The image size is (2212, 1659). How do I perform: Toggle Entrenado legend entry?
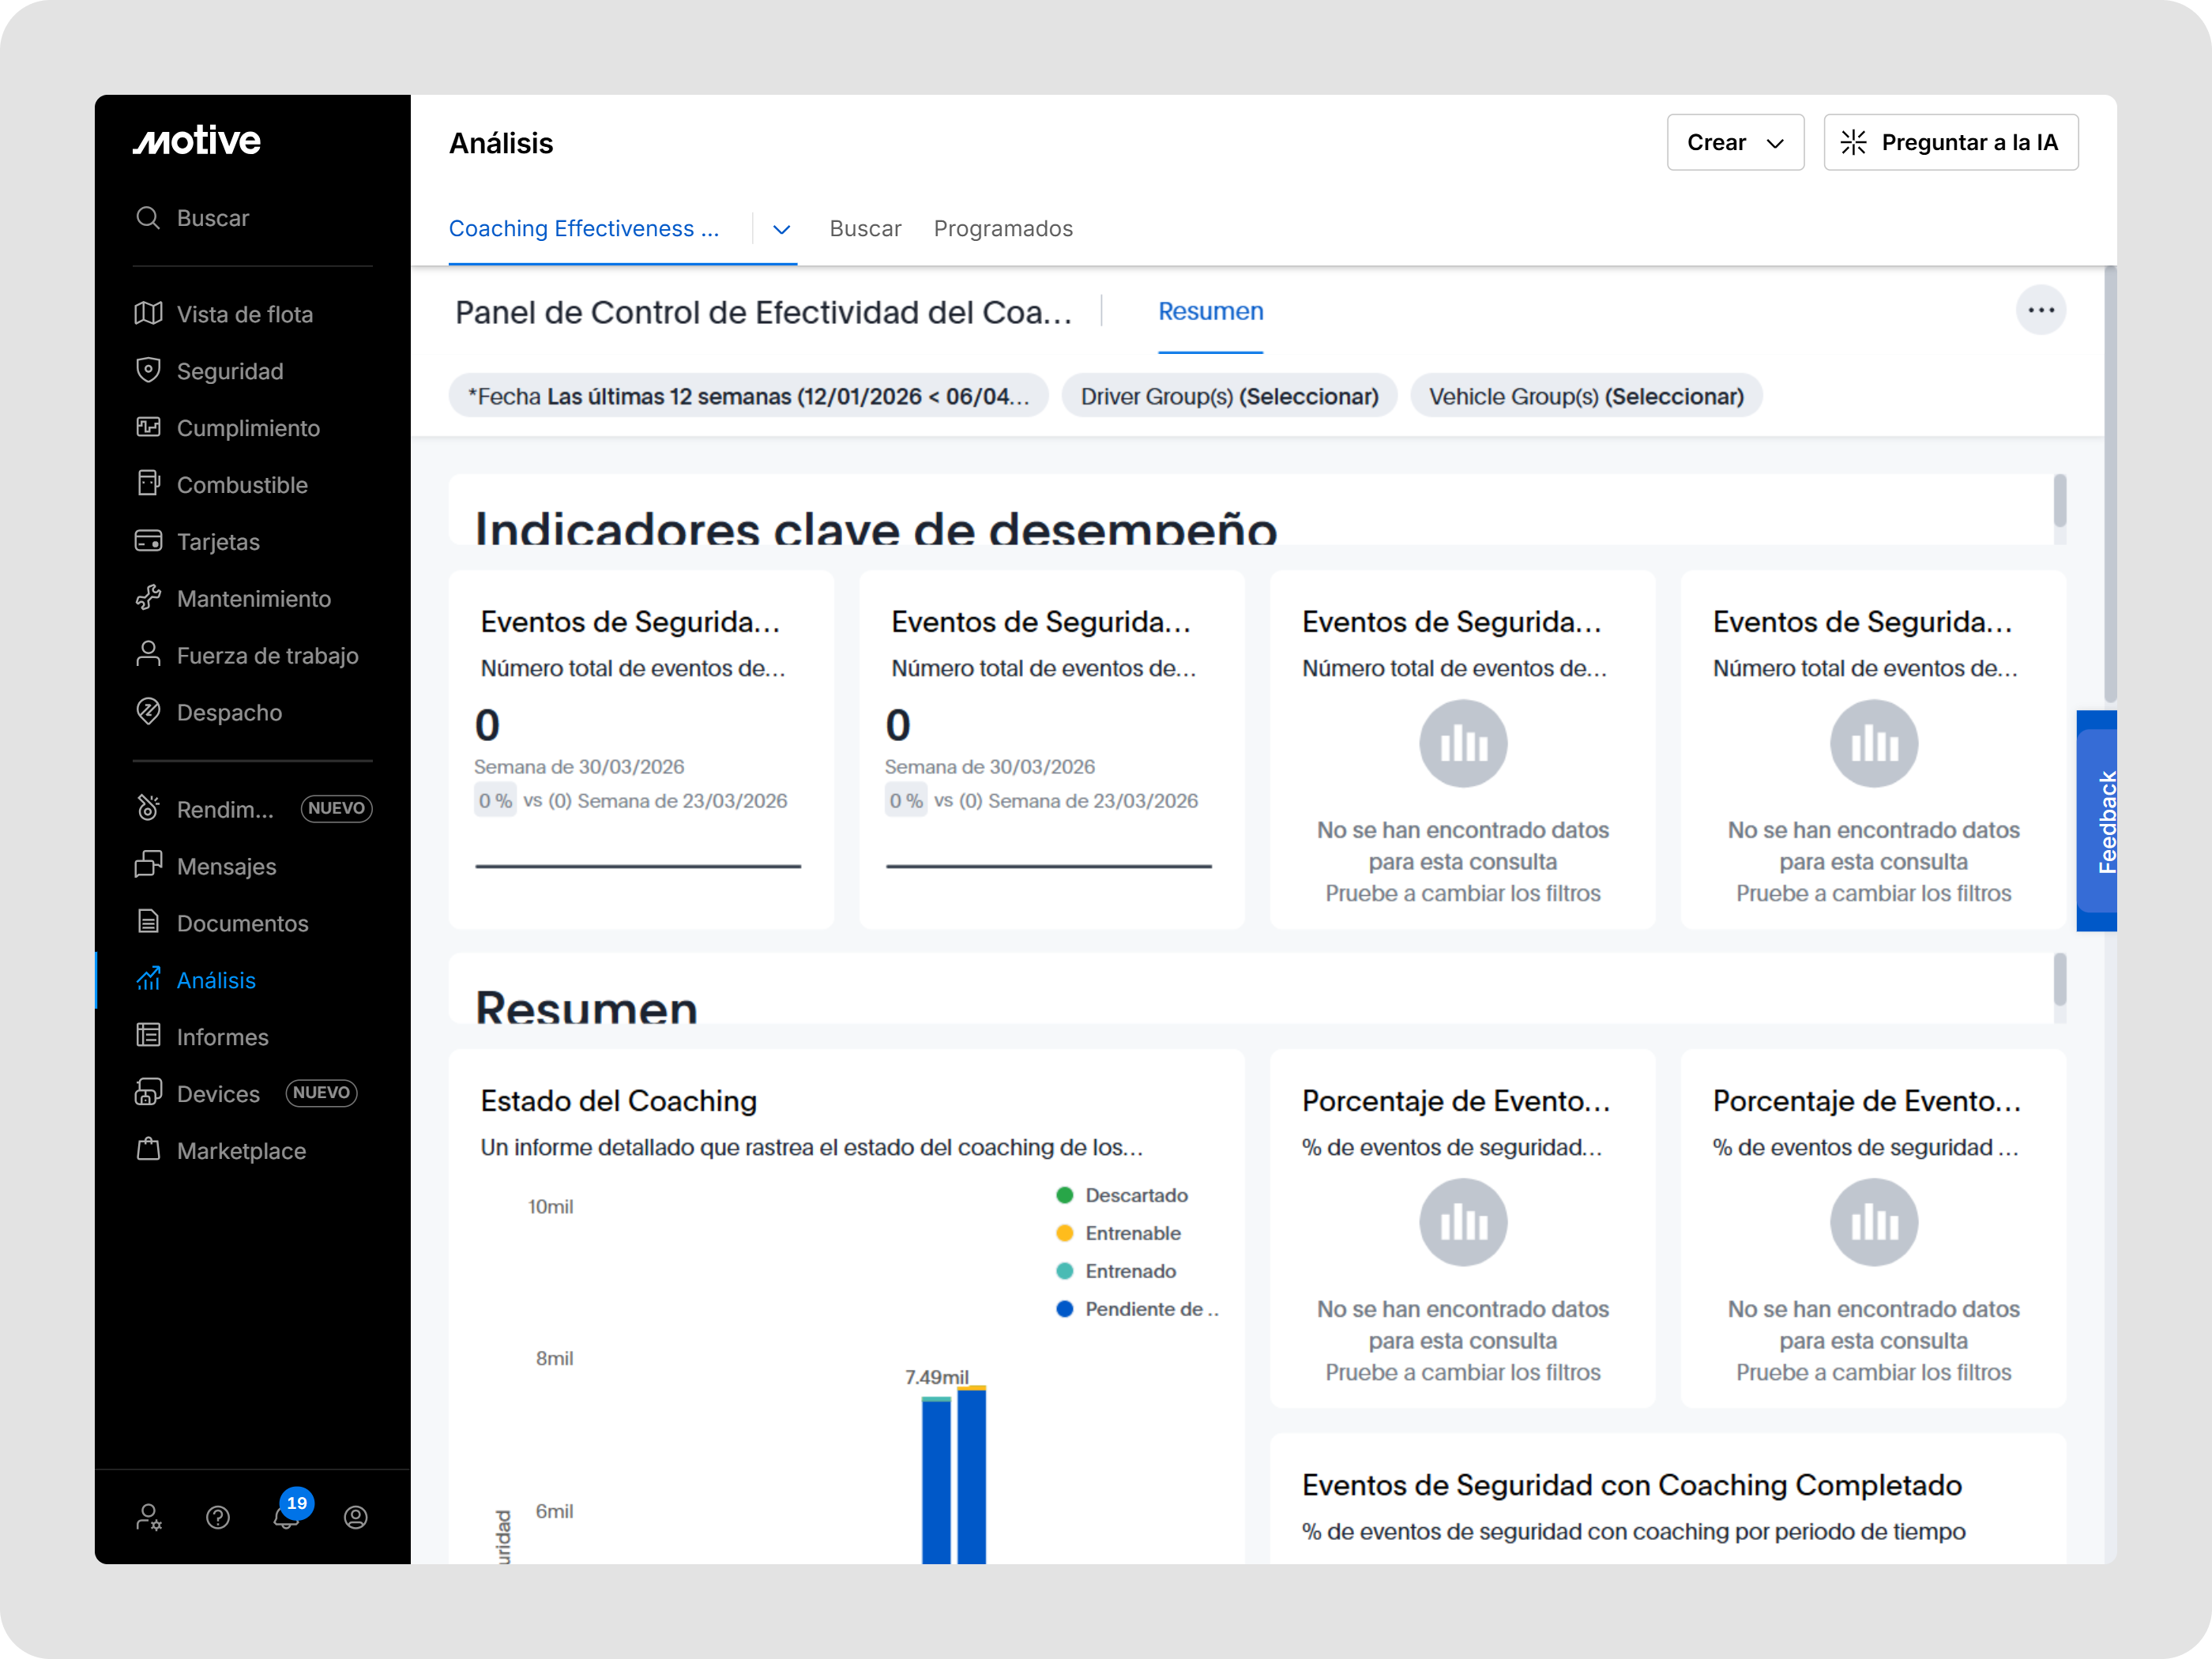click(1130, 1271)
